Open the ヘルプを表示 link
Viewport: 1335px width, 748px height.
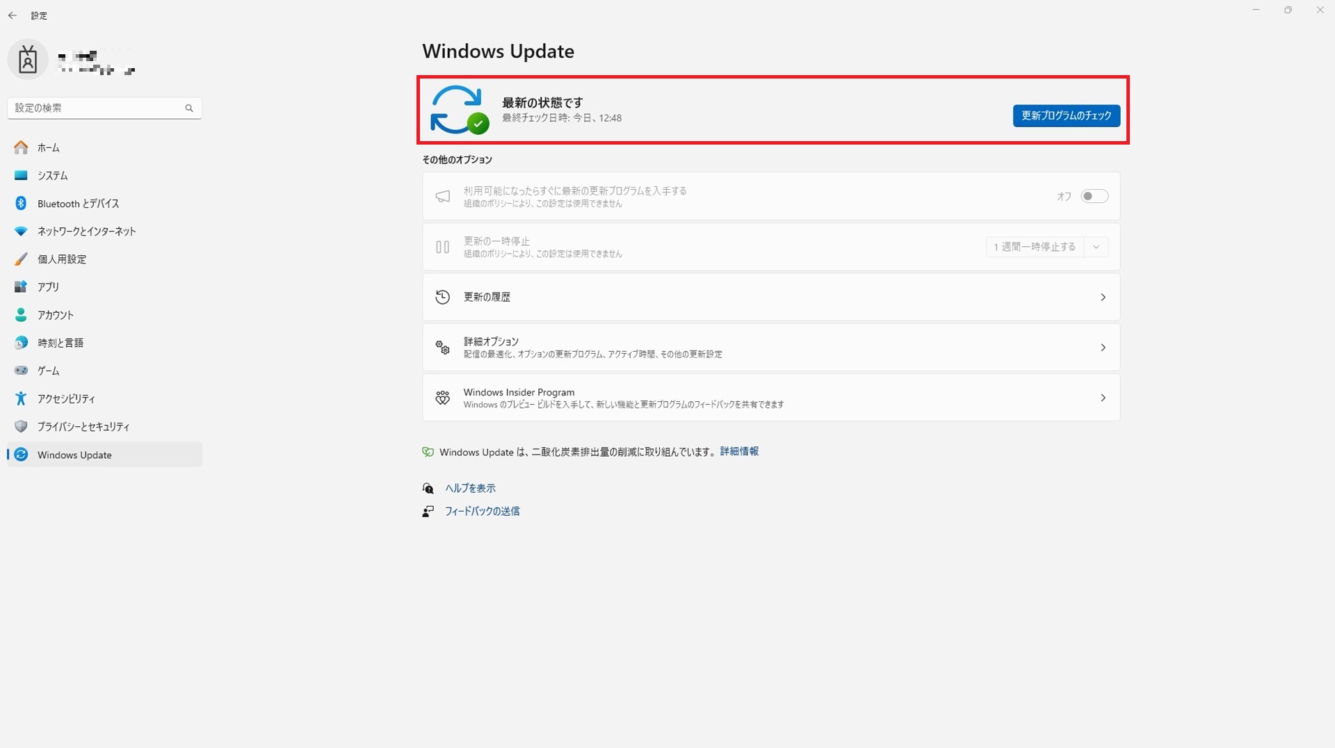click(470, 488)
